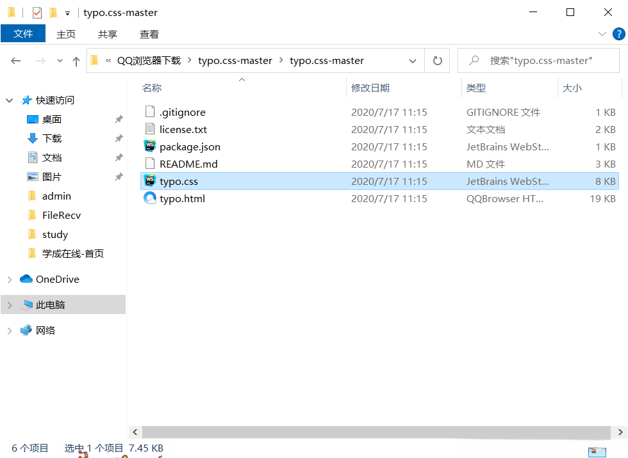Open the 文件 menu tab
The image size is (628, 458).
[x=23, y=33]
